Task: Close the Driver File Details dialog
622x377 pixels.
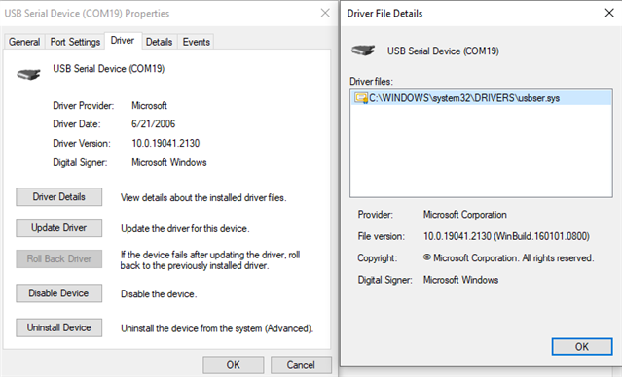Action: 609,13
